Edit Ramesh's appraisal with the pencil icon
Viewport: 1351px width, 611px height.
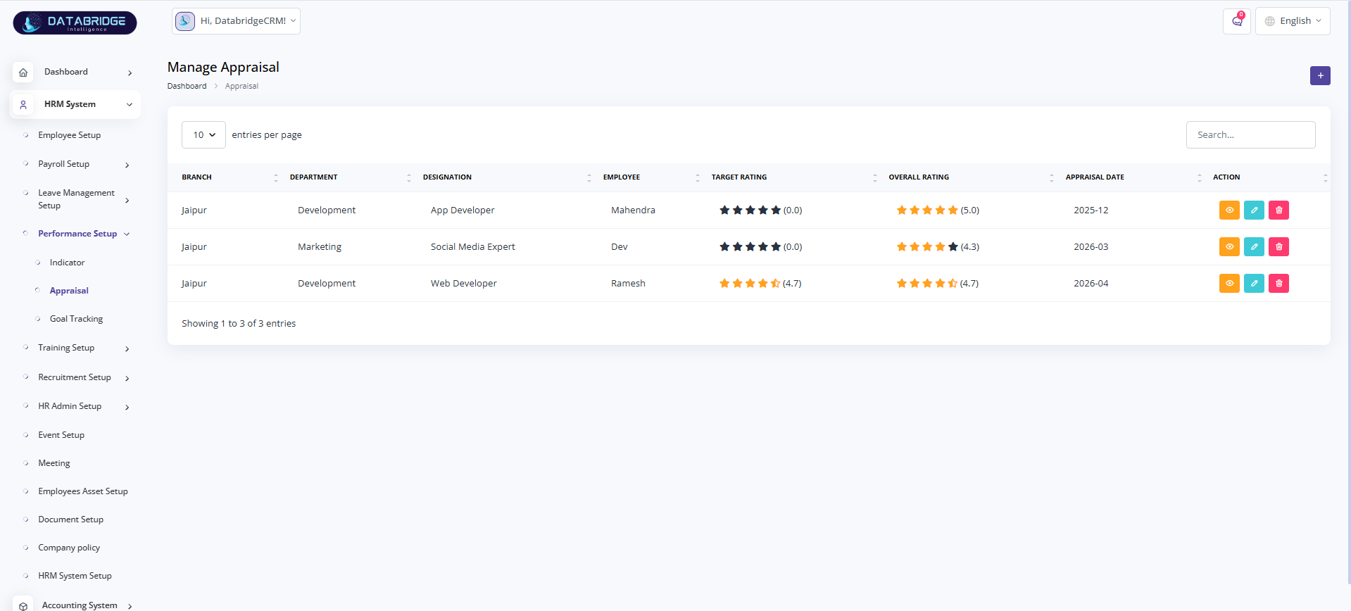click(x=1254, y=283)
